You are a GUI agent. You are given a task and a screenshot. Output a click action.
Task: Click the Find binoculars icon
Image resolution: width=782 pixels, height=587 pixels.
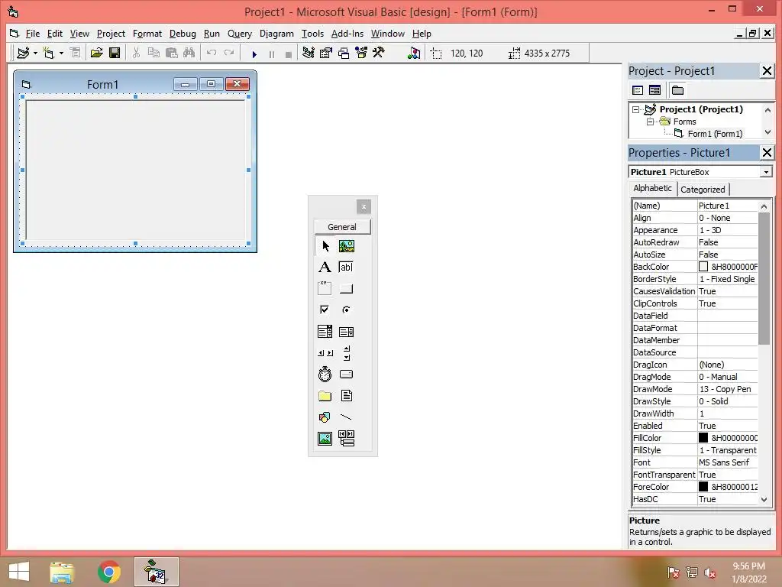[x=189, y=53]
